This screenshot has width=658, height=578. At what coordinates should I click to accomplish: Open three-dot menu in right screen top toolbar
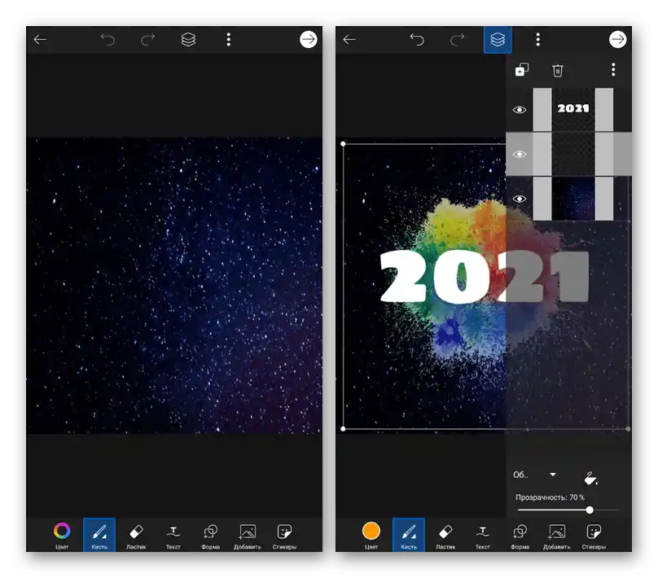pos(538,40)
